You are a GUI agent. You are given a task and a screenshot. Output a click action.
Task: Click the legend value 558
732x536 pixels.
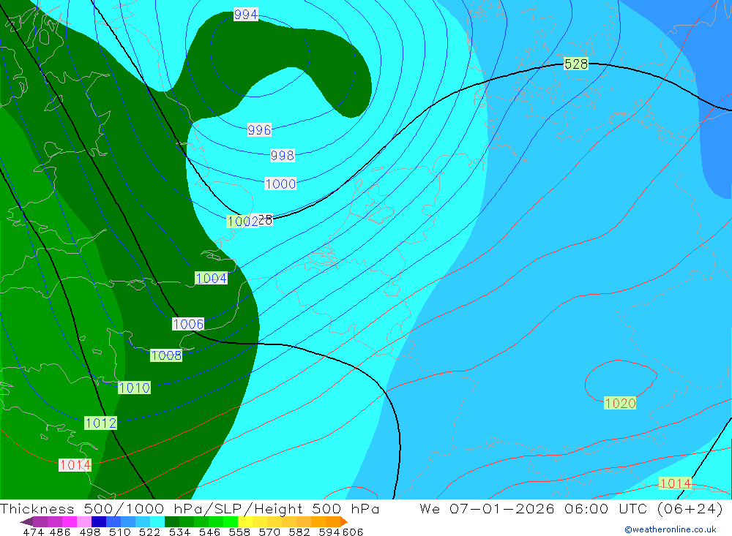click(239, 532)
